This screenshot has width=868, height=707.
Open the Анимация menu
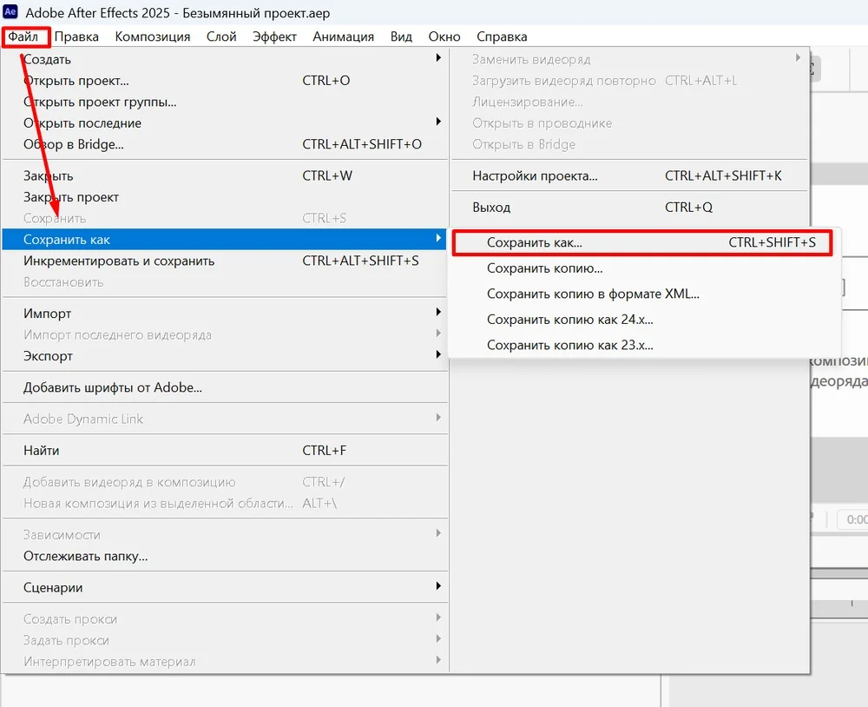[x=343, y=36]
